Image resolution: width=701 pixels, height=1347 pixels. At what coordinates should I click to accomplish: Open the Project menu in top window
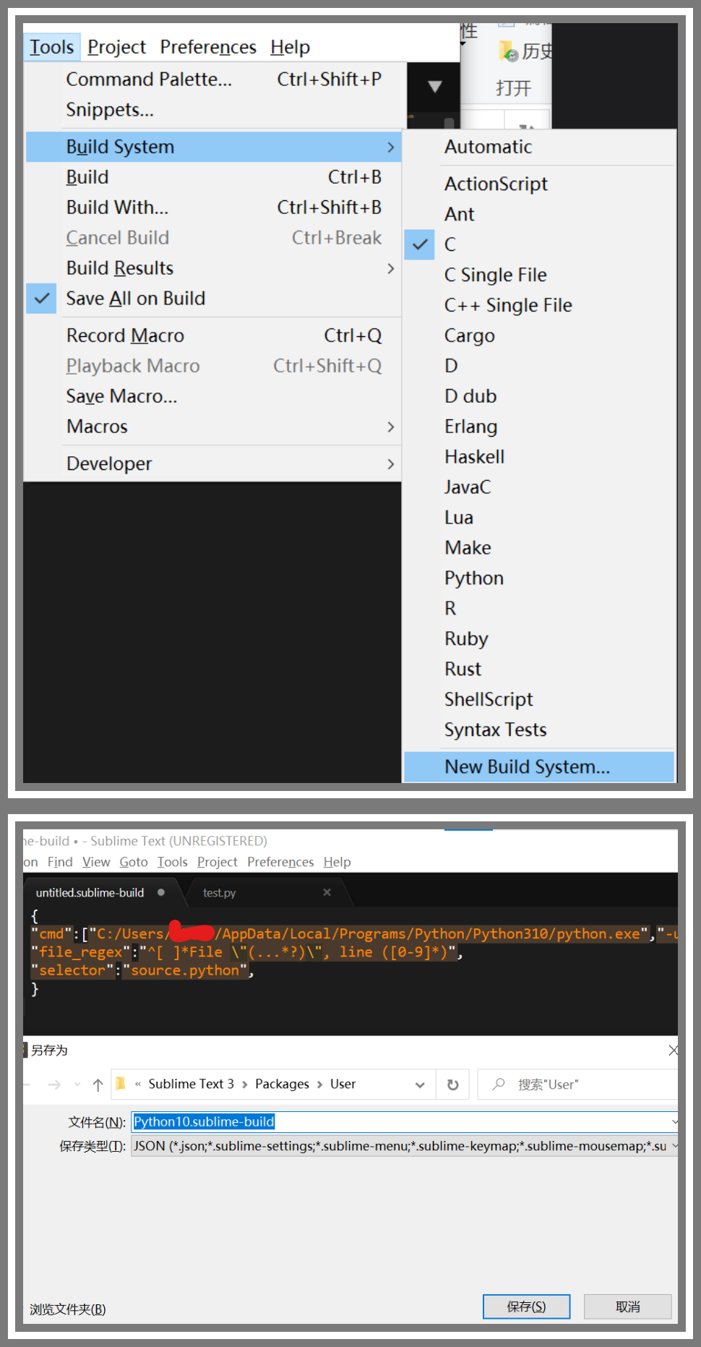click(116, 47)
